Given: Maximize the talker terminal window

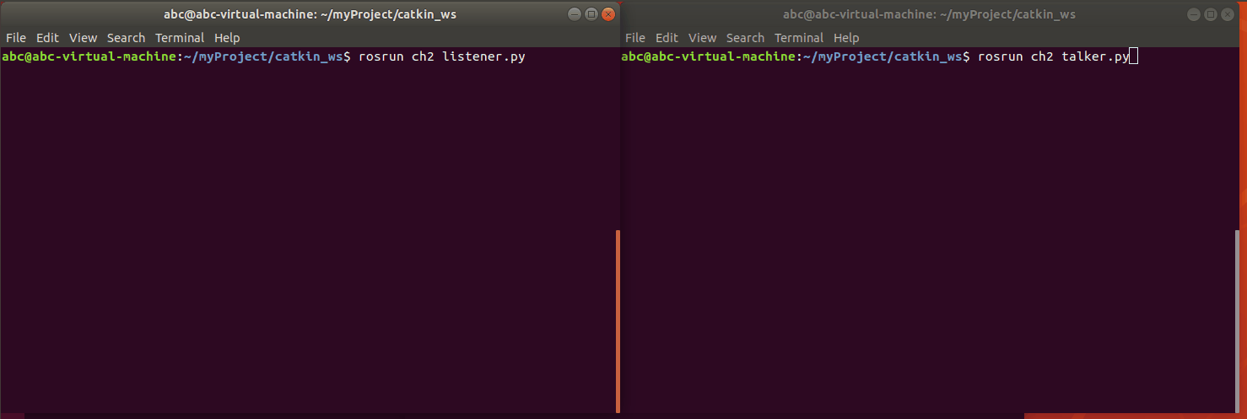Looking at the screenshot, I should (1211, 14).
